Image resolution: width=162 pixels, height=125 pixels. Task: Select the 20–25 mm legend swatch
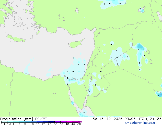tap(45, 122)
